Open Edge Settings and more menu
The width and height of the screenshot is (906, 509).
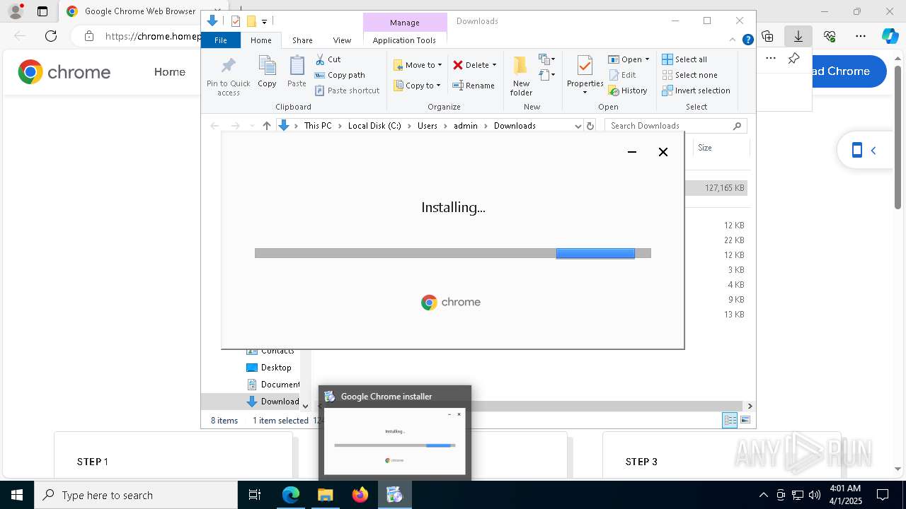coord(861,36)
